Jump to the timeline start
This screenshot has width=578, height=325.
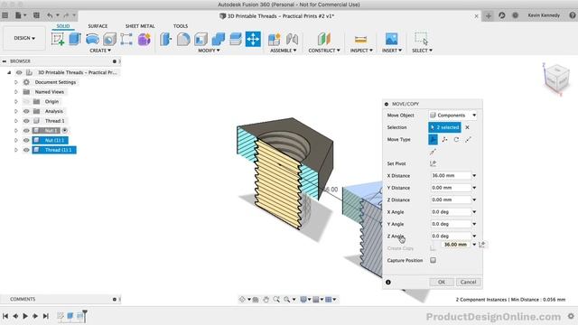point(5,316)
